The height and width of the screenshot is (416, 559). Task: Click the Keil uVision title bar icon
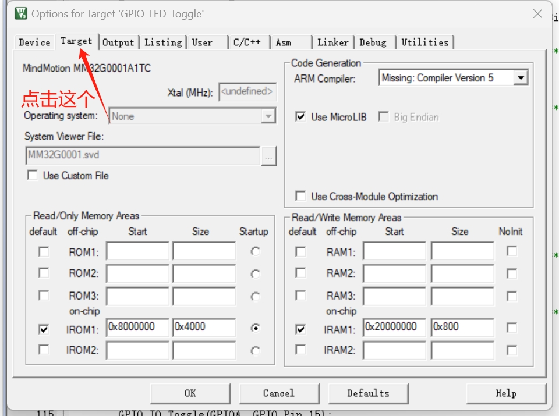tap(21, 13)
